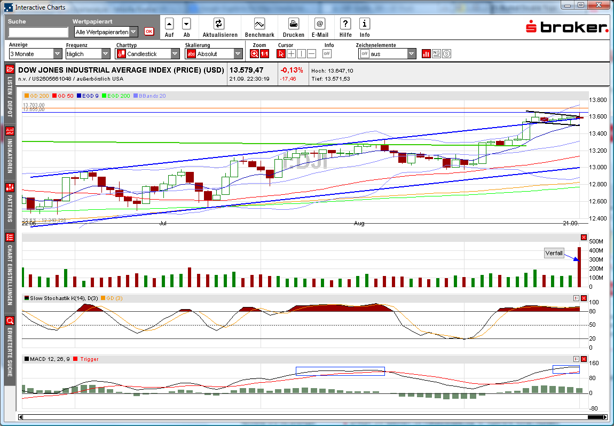Image resolution: width=614 pixels, height=426 pixels.
Task: Select the arrow pointer cursor mode
Action: pos(281,53)
